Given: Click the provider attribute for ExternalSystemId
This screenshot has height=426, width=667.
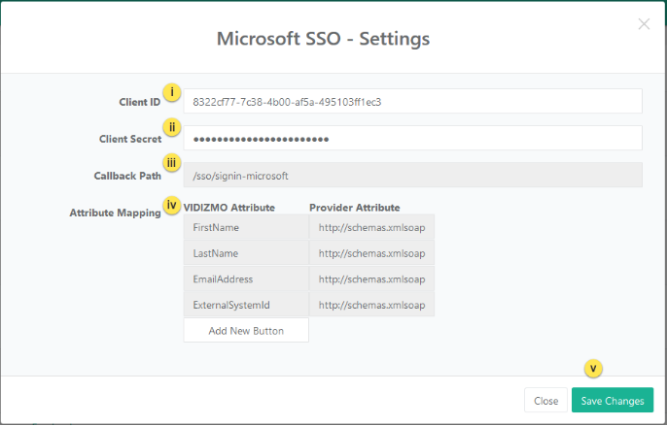Looking at the screenshot, I should [x=371, y=305].
